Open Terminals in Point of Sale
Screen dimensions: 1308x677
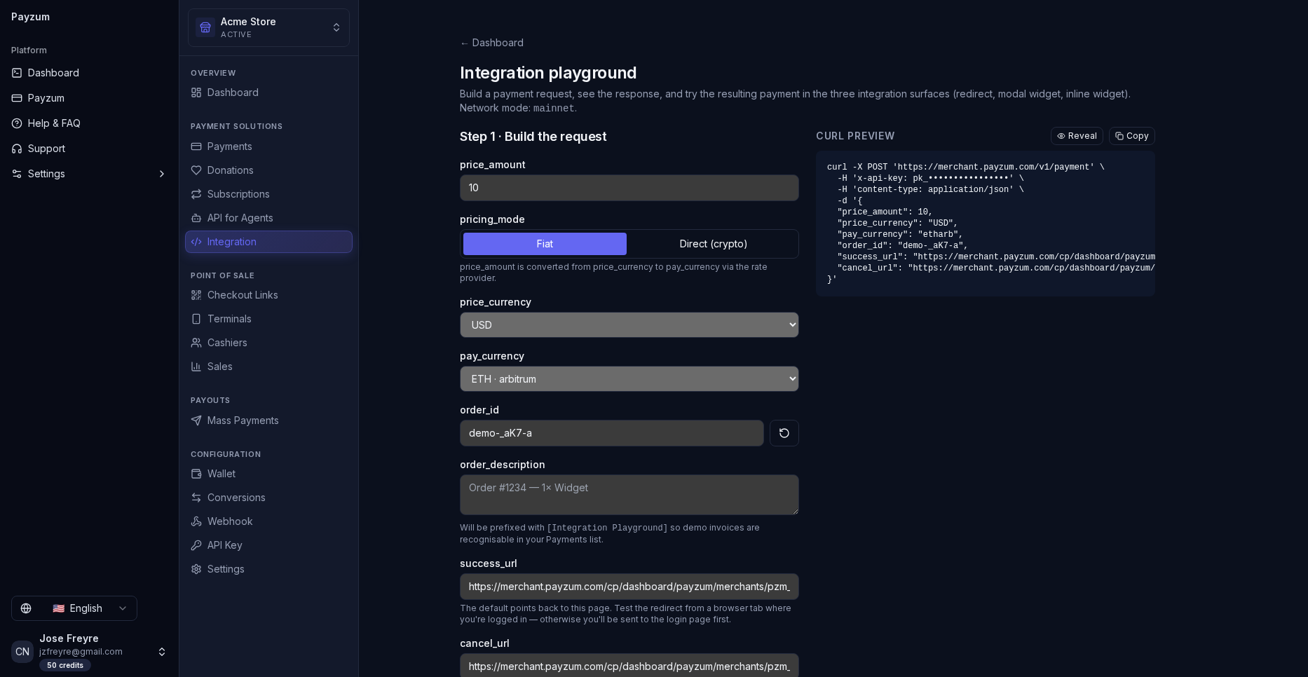[x=268, y=319]
